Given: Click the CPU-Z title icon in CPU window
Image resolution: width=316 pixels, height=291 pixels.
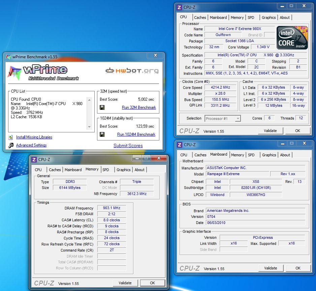Looking at the screenshot, I should [x=179, y=7].
